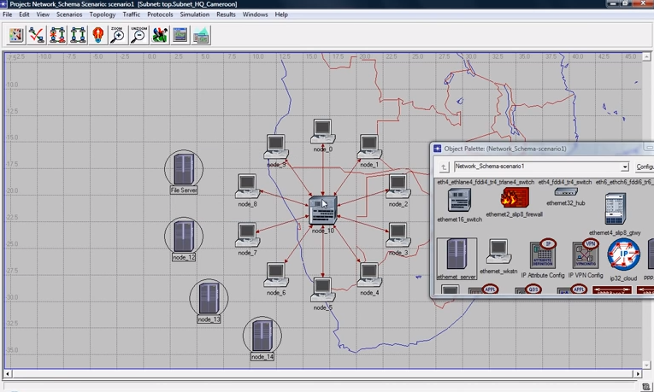Select server node_12 in the workspace
This screenshot has height=392, width=654.
(184, 236)
